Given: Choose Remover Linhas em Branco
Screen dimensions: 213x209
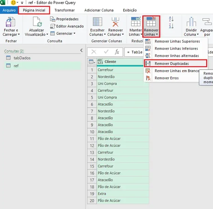Looking at the screenshot, I should (172, 71).
